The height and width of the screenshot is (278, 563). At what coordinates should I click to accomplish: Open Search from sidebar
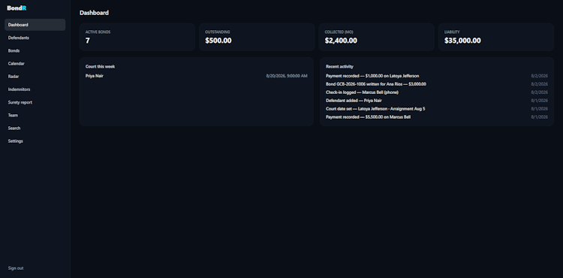pos(35,128)
